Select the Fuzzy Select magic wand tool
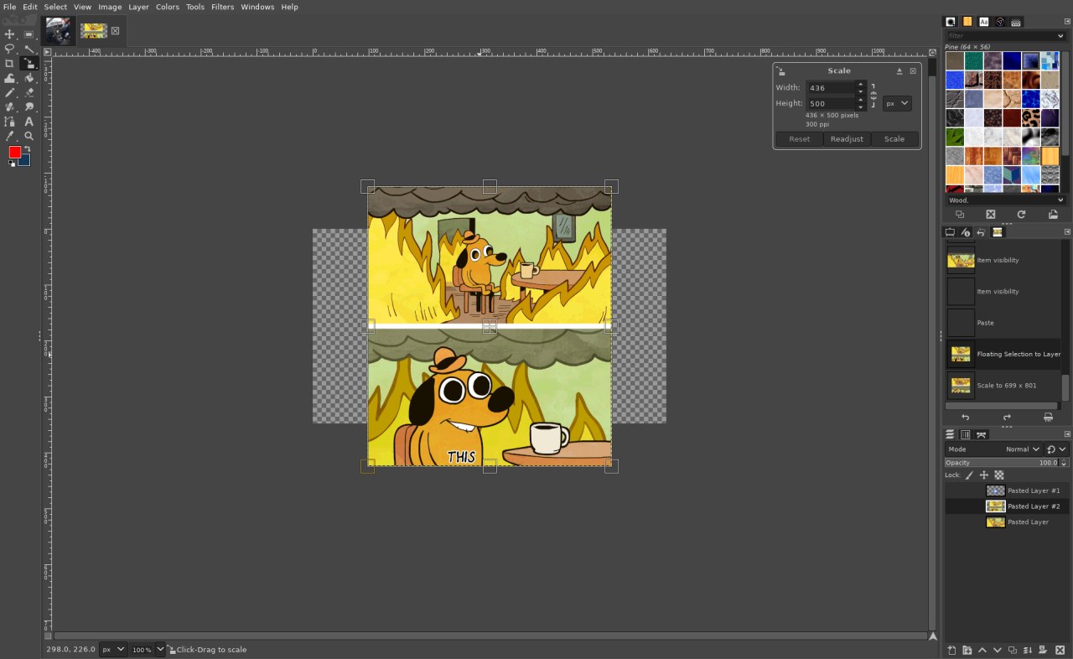The width and height of the screenshot is (1073, 659). click(29, 49)
